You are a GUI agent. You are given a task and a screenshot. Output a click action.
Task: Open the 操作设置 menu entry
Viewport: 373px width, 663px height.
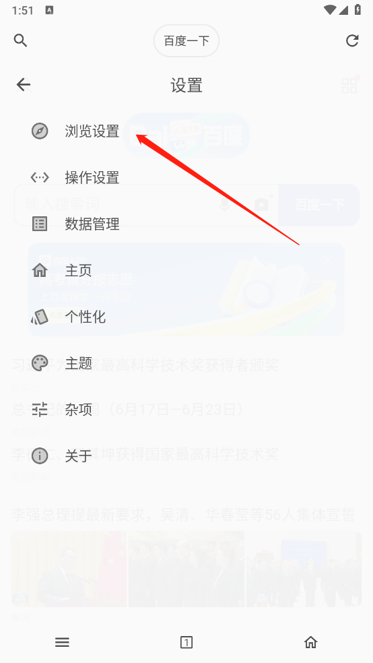click(186, 178)
